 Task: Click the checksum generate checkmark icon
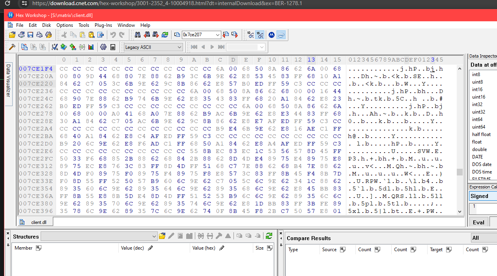point(55,47)
